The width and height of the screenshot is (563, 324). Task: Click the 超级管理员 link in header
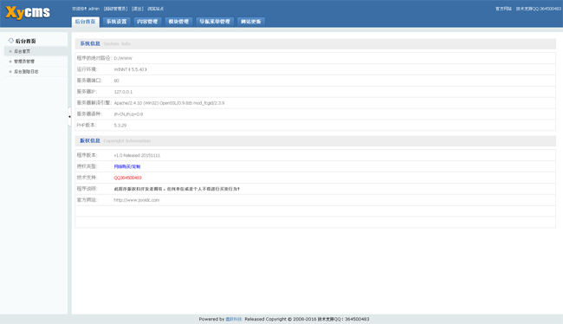point(115,9)
